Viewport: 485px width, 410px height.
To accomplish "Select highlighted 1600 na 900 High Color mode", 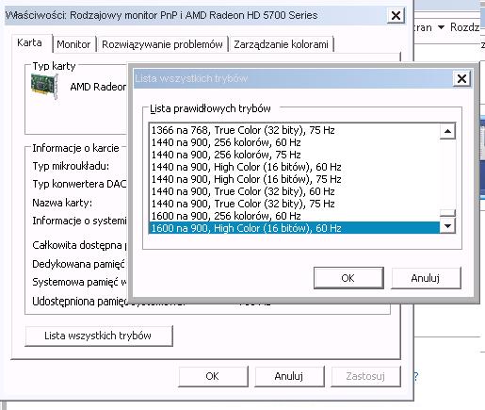I will tap(295, 228).
